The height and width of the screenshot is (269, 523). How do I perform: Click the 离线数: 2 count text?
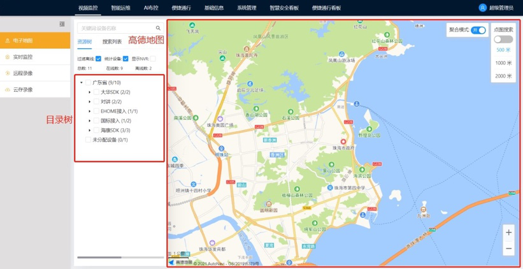(x=143, y=68)
